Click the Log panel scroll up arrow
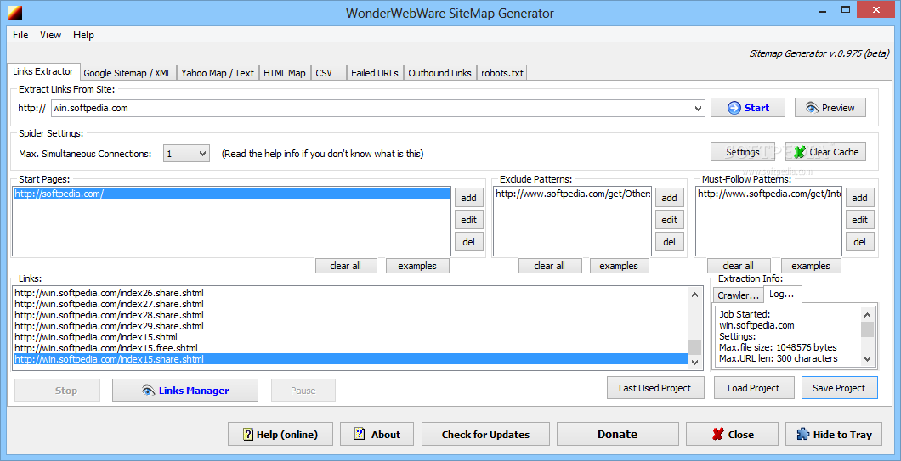The height and width of the screenshot is (461, 901). tap(867, 315)
